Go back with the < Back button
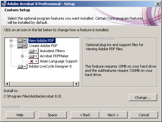Viewport: 162px width, 122px height. point(85,115)
